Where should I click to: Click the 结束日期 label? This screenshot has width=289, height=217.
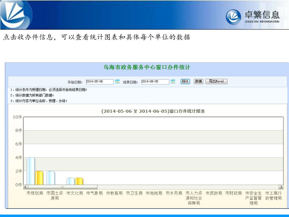(x=130, y=82)
